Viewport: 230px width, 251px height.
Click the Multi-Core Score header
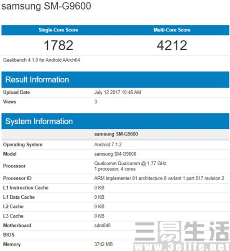[172, 30]
